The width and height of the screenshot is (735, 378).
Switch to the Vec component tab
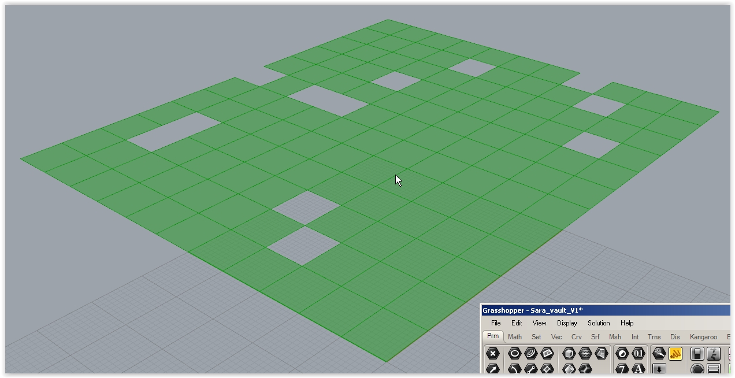[x=556, y=337]
